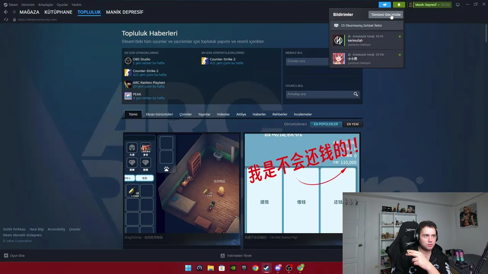The image size is (488, 274).
Task: Click the OBS Studio app icon
Action: tap(128, 61)
